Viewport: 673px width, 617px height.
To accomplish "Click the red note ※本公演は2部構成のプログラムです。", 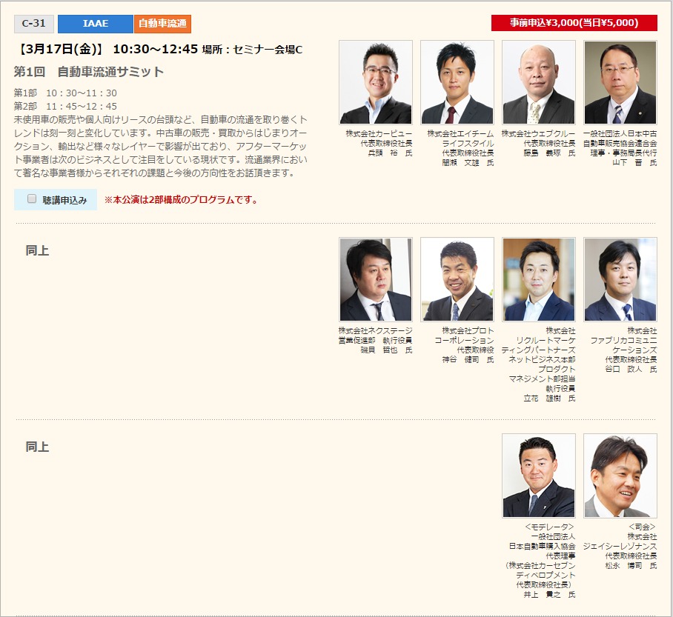I will 181,200.
